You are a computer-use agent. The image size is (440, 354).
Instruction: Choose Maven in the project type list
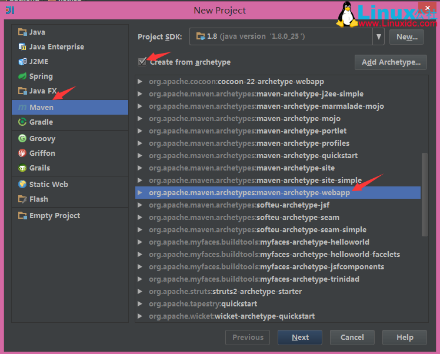[70, 107]
